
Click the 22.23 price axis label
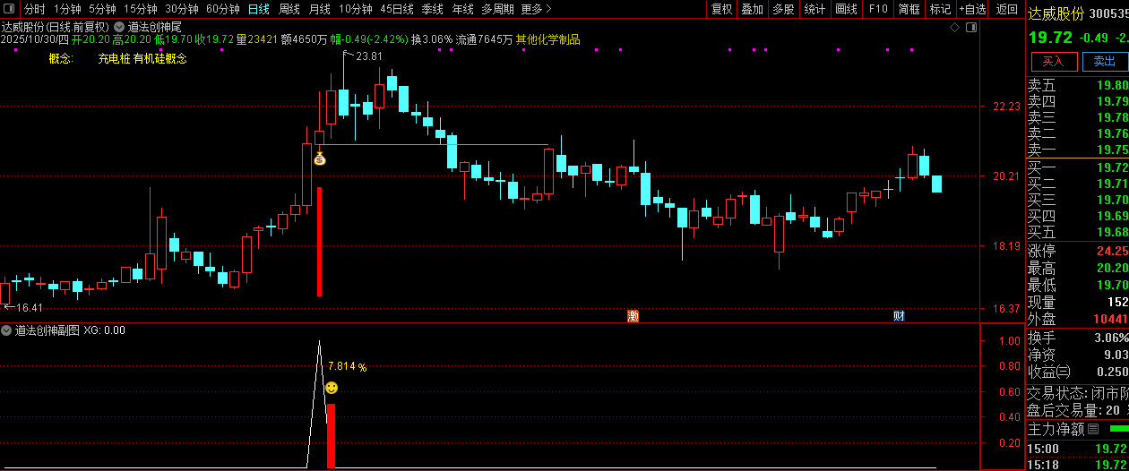pyautogui.click(x=1007, y=107)
